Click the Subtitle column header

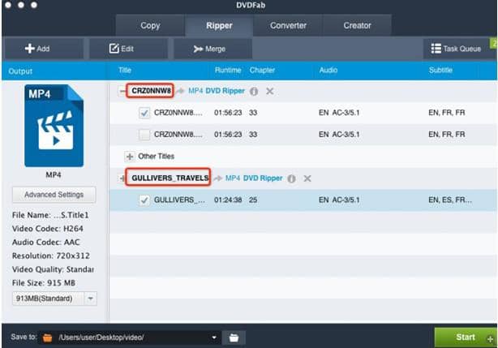point(440,71)
